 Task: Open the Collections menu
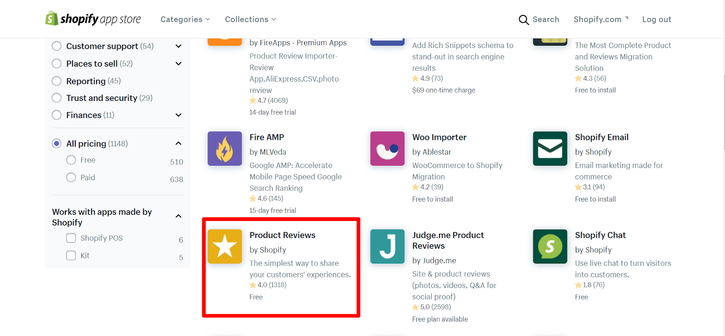coord(250,19)
